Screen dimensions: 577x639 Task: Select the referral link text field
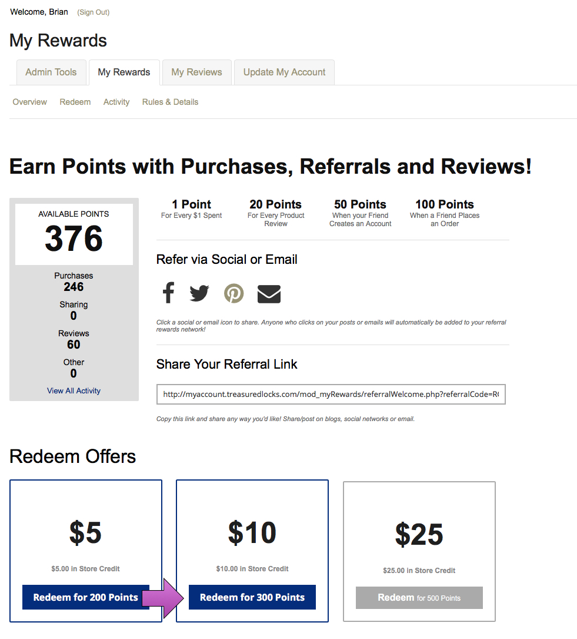pyautogui.click(x=331, y=394)
